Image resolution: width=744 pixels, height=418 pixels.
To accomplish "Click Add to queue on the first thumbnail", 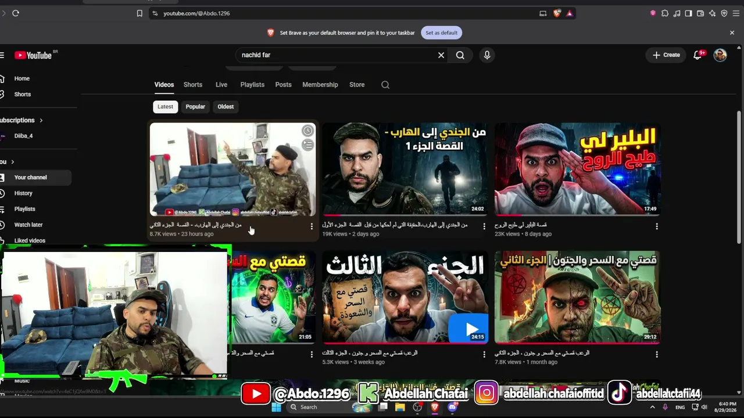I will (x=307, y=145).
